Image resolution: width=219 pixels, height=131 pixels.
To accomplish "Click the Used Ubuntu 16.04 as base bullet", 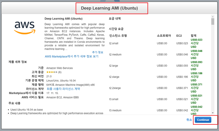I will click(x=27, y=110).
